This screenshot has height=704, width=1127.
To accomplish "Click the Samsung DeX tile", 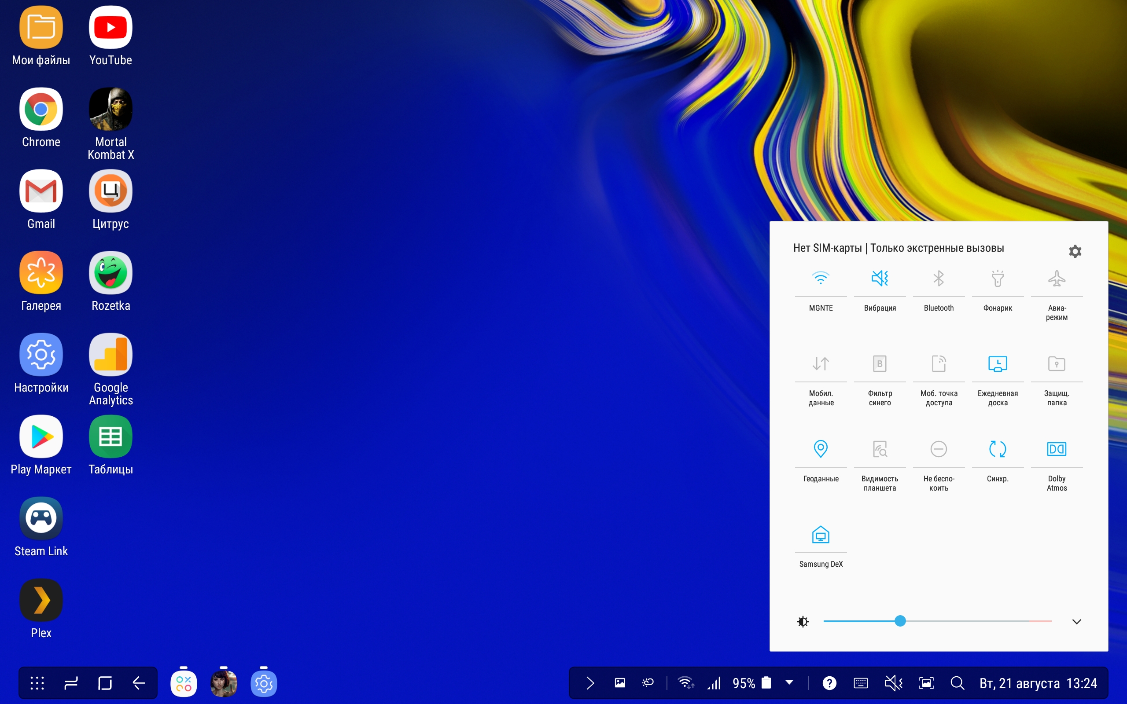I will tap(821, 535).
